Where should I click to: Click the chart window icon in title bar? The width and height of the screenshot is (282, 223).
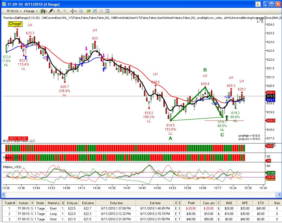(4, 4)
